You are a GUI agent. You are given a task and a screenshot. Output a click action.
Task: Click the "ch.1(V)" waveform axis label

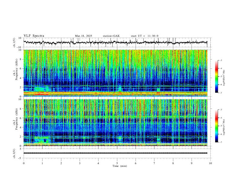tap(14, 42)
